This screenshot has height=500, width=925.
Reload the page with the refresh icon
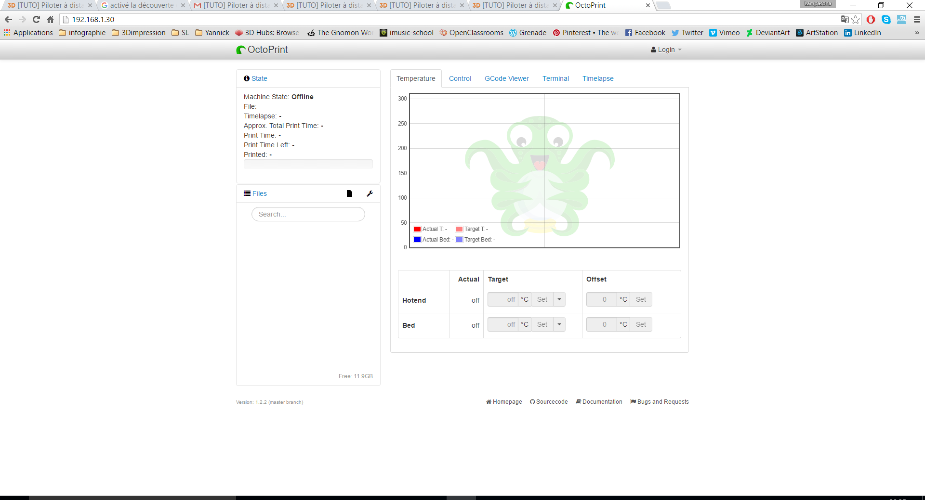(x=36, y=20)
